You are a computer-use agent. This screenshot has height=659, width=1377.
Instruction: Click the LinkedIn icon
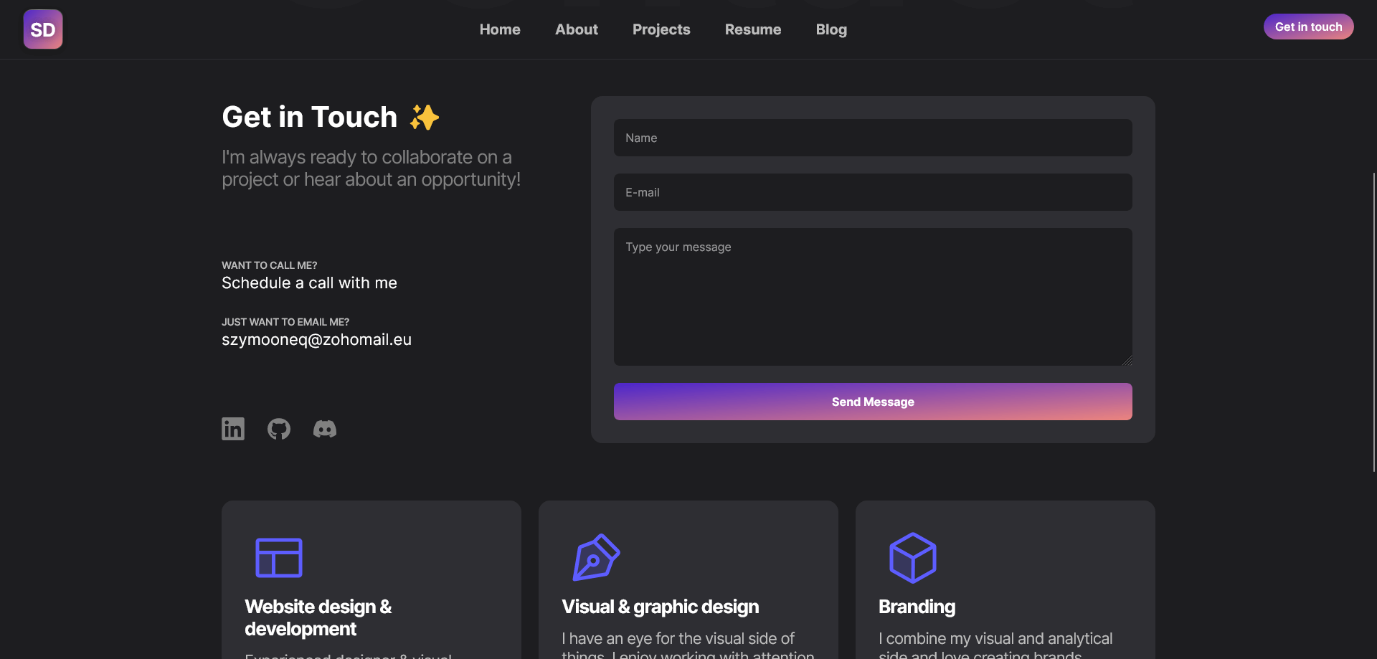[x=232, y=428]
